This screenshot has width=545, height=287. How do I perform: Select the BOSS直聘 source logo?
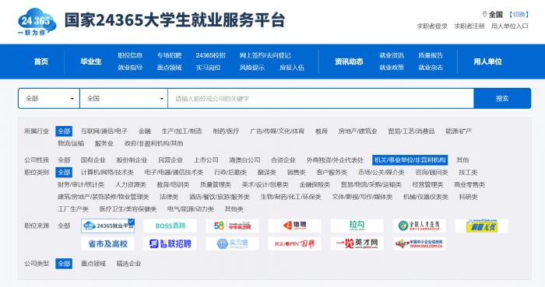[170, 226]
